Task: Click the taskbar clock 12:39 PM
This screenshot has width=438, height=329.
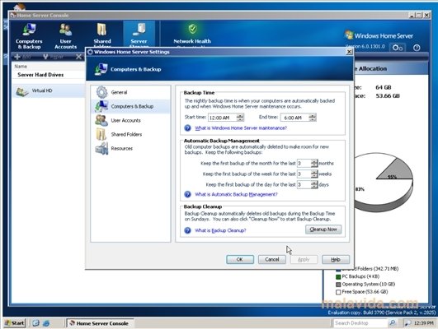Action: [x=424, y=323]
